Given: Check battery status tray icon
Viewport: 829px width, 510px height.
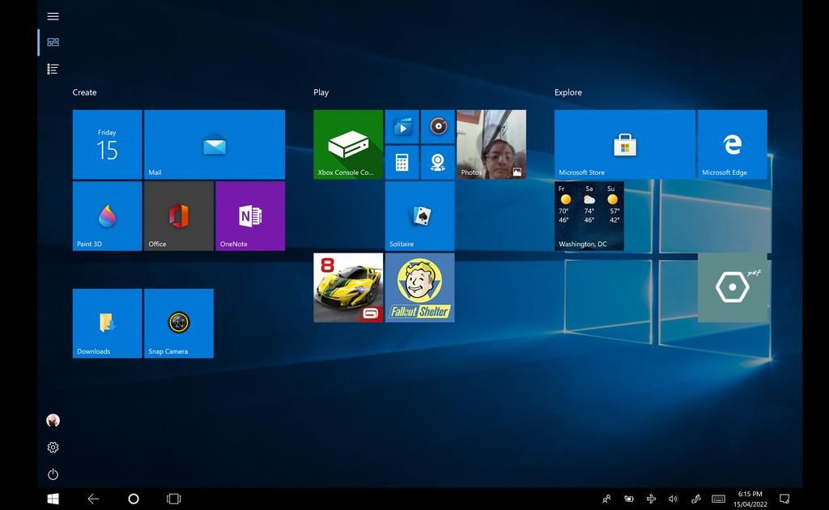Looking at the screenshot, I should [x=628, y=499].
